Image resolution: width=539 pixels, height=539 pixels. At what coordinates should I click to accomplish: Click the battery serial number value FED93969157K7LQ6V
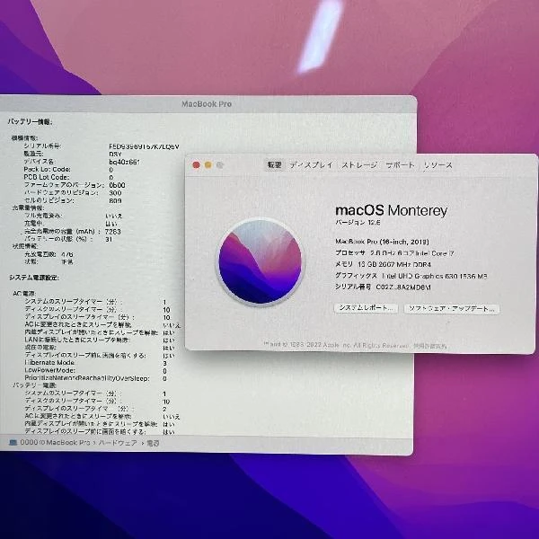coord(144,146)
